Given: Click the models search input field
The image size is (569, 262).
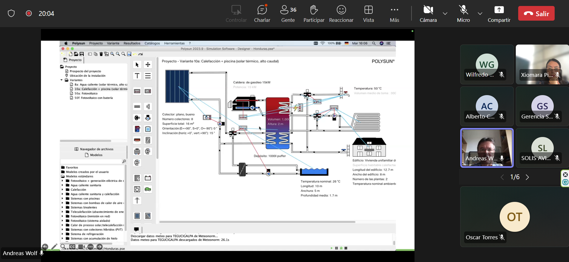Looking at the screenshot, I should (x=91, y=162).
